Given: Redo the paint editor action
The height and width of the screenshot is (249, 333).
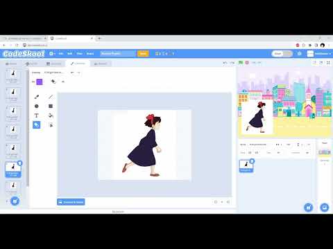Looking at the screenshot, I should coord(78,73).
